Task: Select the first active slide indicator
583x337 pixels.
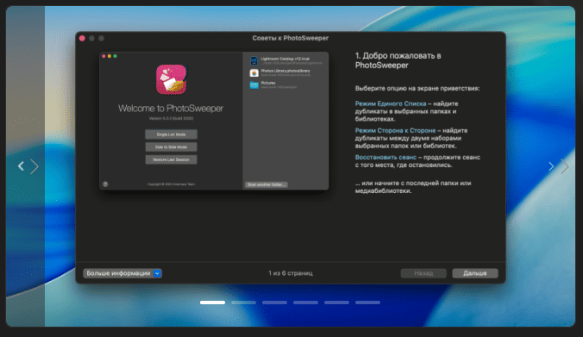Action: point(212,303)
